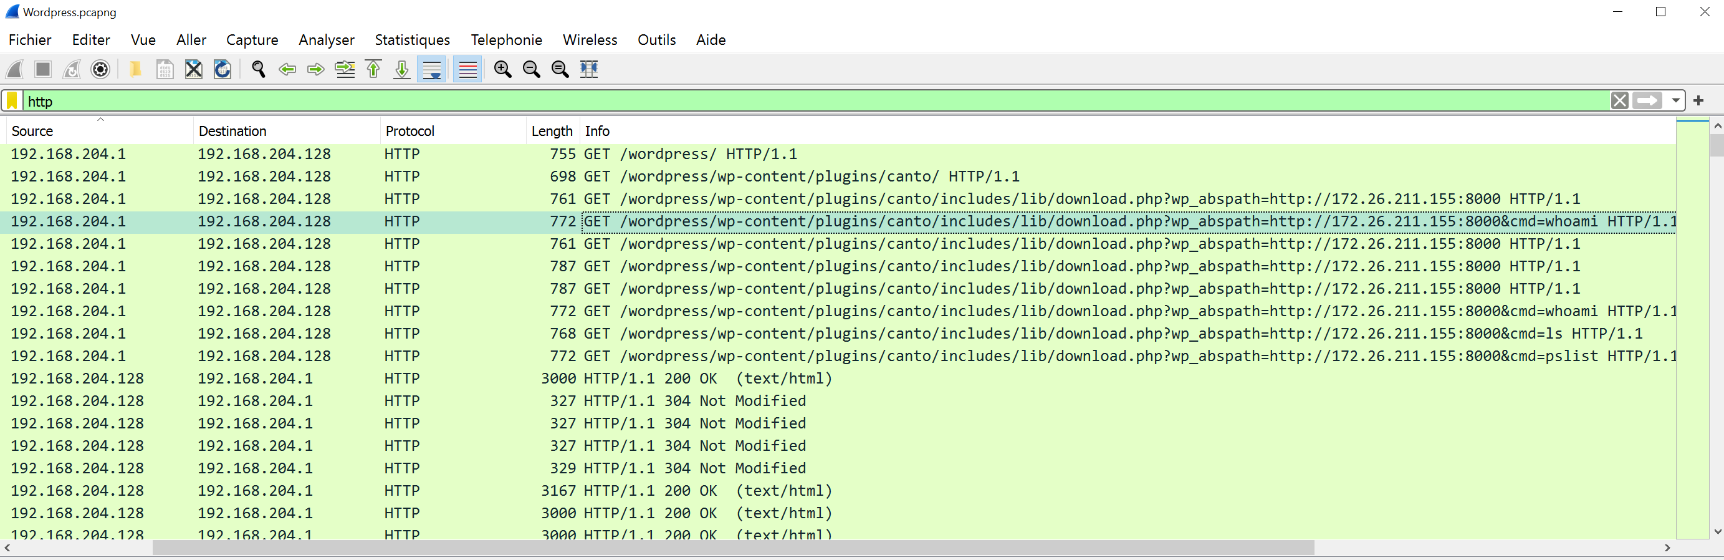Image resolution: width=1724 pixels, height=560 pixels.
Task: Click the vertical scrollbar down arrow
Action: point(1717,531)
